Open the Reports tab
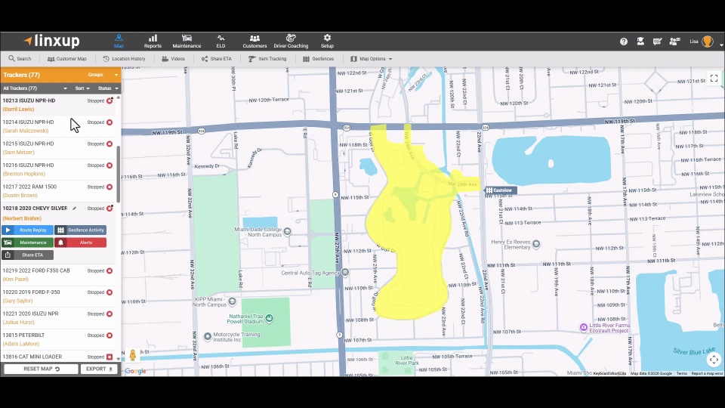725x408 pixels. pos(153,41)
